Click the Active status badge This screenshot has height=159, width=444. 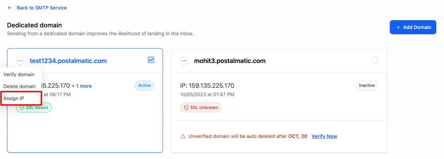[x=144, y=85]
